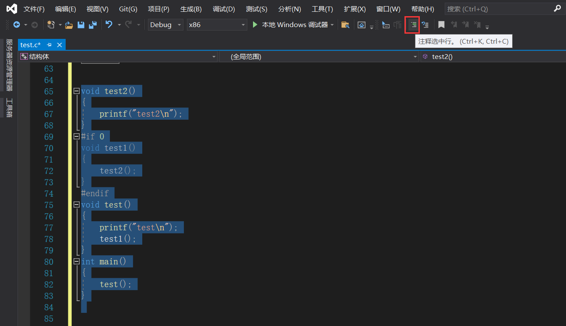
Task: Click the redo arrow icon
Action: tap(129, 25)
